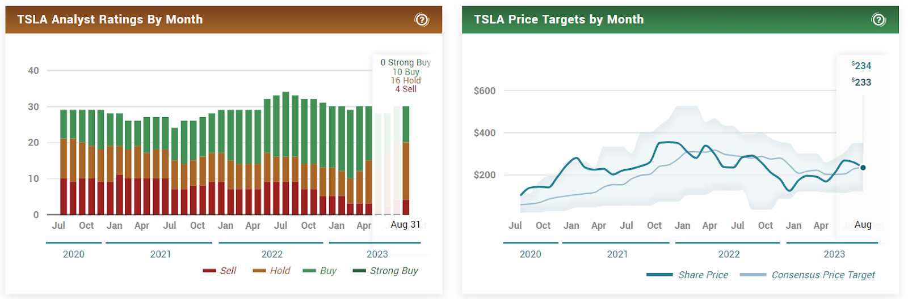Click the Strong Buy dark green legend swatch

pos(359,271)
